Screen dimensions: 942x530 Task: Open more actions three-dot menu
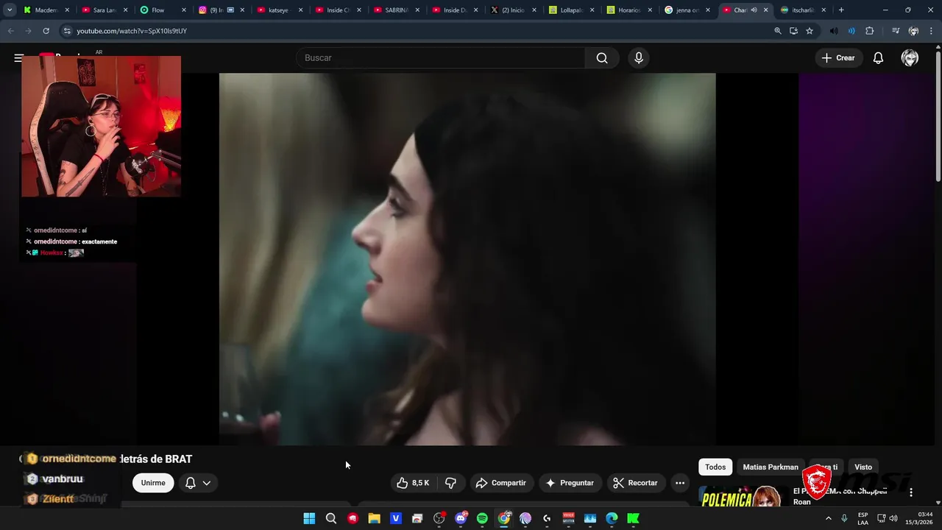click(680, 483)
